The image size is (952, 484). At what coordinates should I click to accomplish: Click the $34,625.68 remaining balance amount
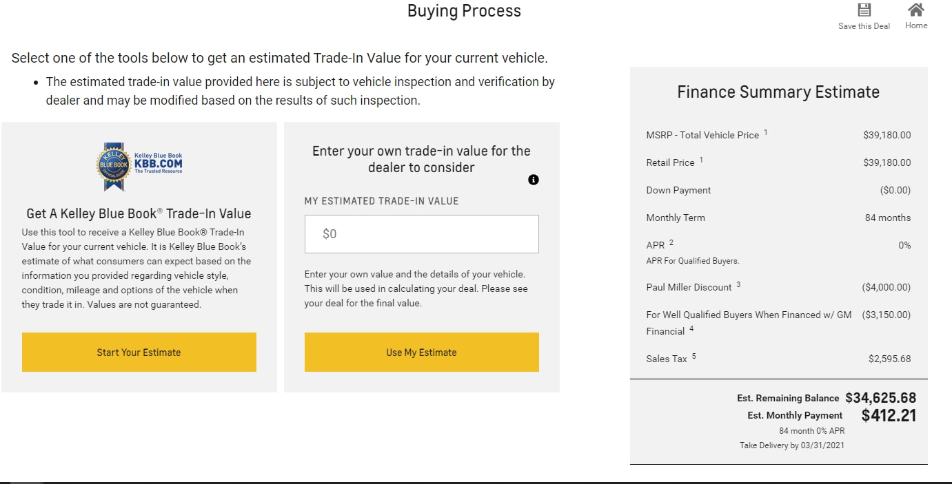pyautogui.click(x=881, y=398)
